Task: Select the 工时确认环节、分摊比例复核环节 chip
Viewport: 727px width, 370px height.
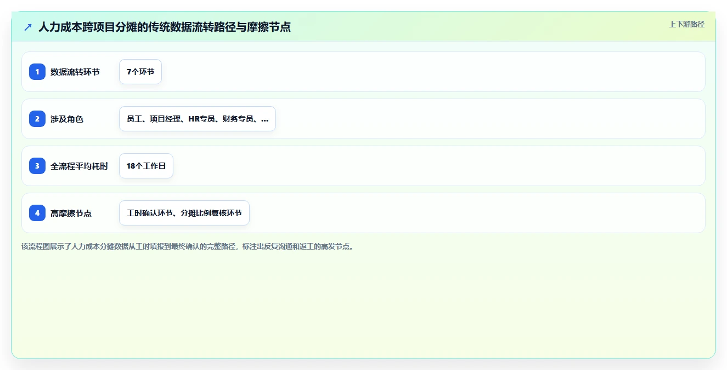Action: (184, 213)
